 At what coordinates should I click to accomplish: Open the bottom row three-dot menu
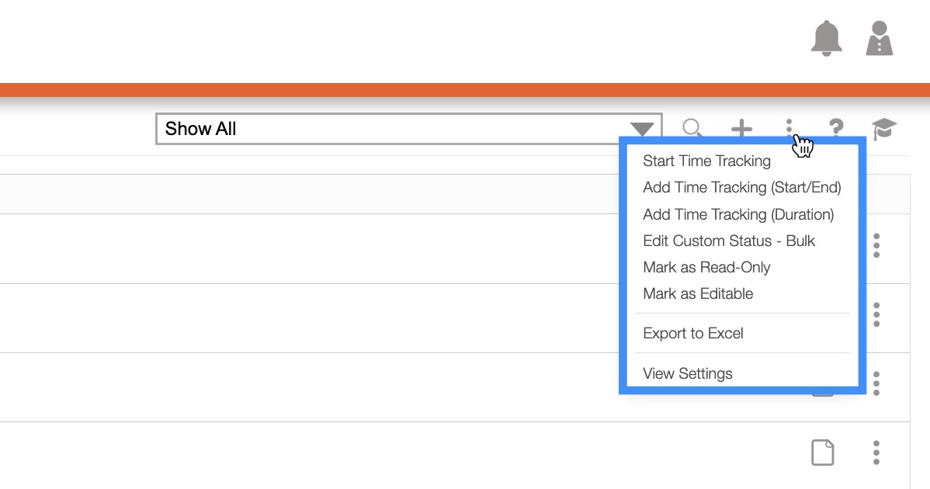pyautogui.click(x=876, y=452)
